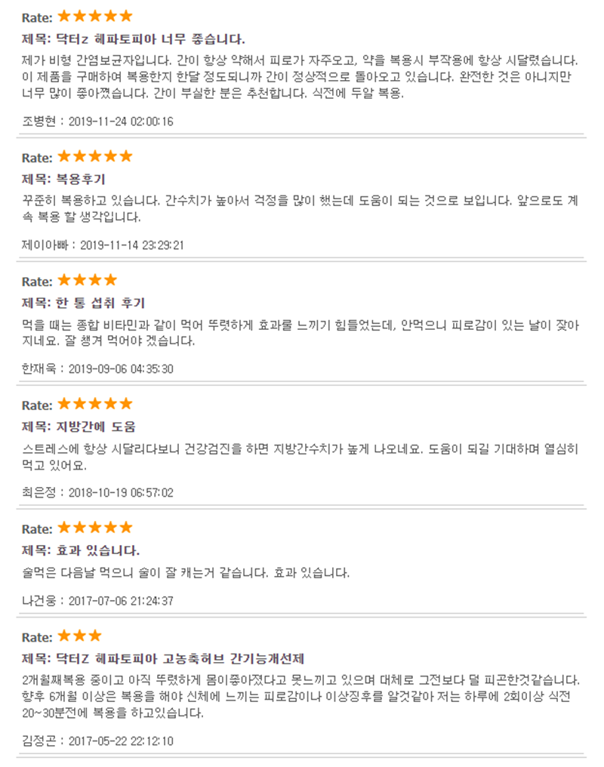
Task: Click the last star of the three-star rating
Action: 95,636
